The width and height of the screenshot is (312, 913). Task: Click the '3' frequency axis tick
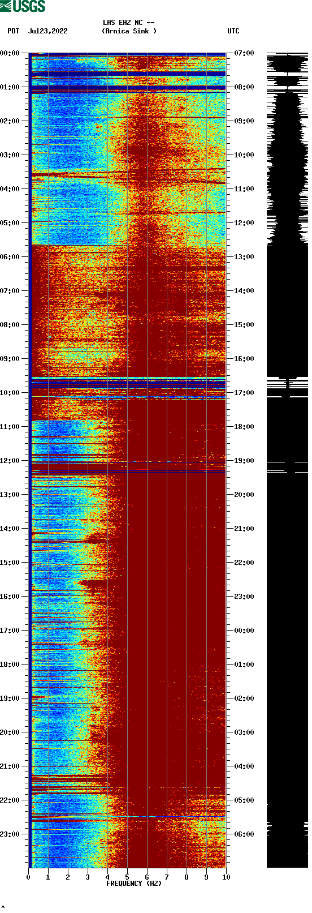[88, 877]
